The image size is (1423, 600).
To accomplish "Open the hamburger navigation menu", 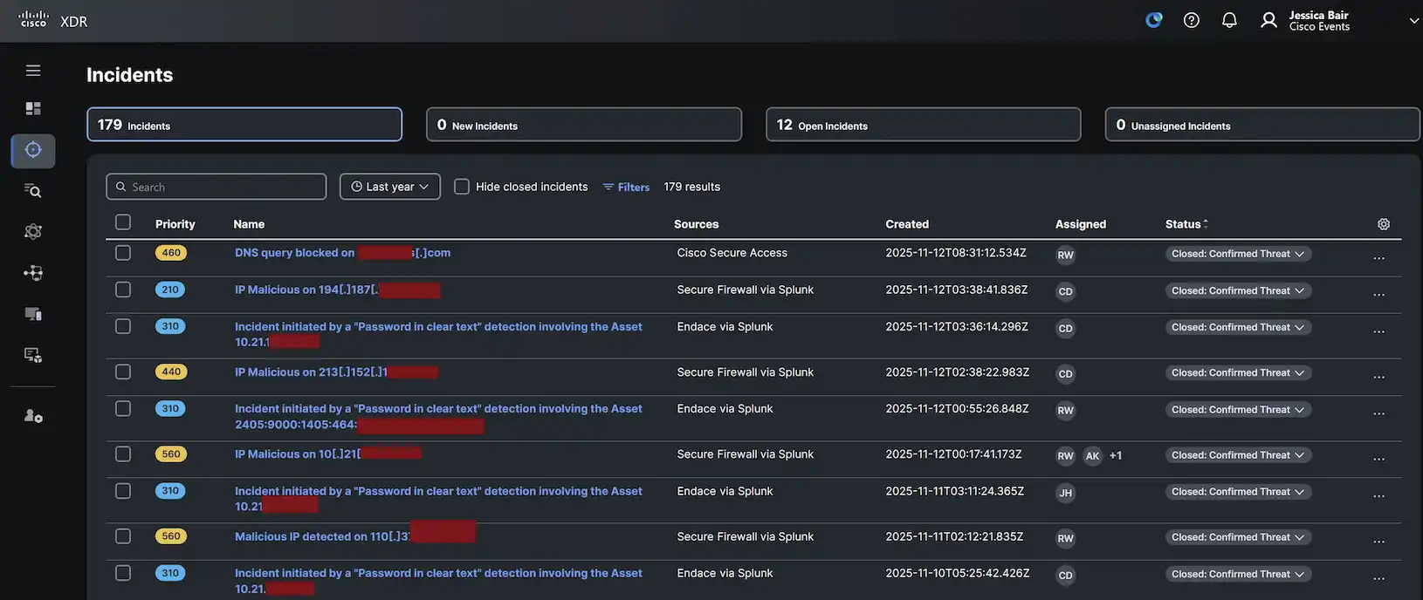I will coord(33,71).
